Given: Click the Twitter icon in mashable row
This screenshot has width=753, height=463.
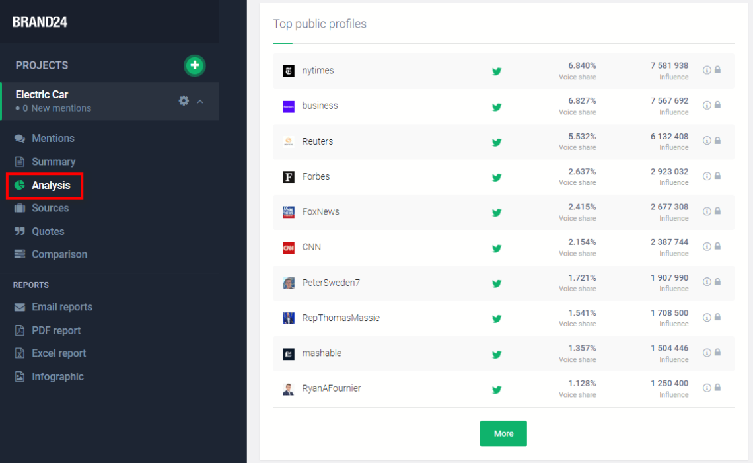Looking at the screenshot, I should click(x=497, y=355).
